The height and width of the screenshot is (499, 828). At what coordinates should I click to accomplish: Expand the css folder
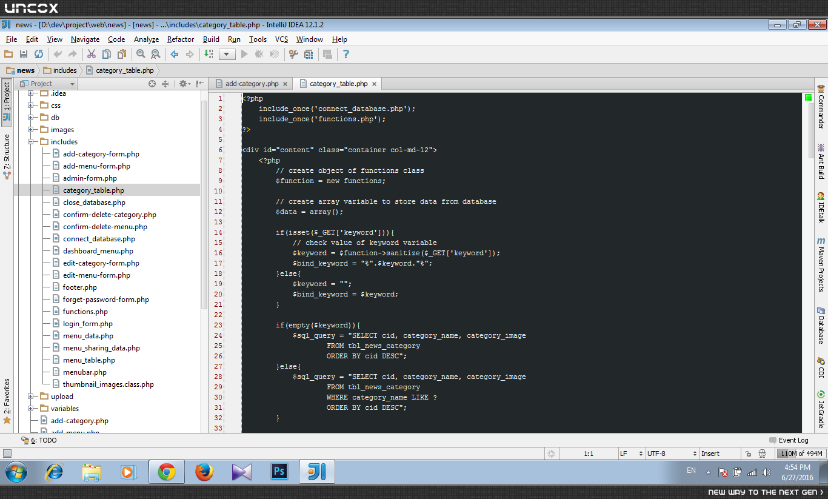[x=31, y=105]
